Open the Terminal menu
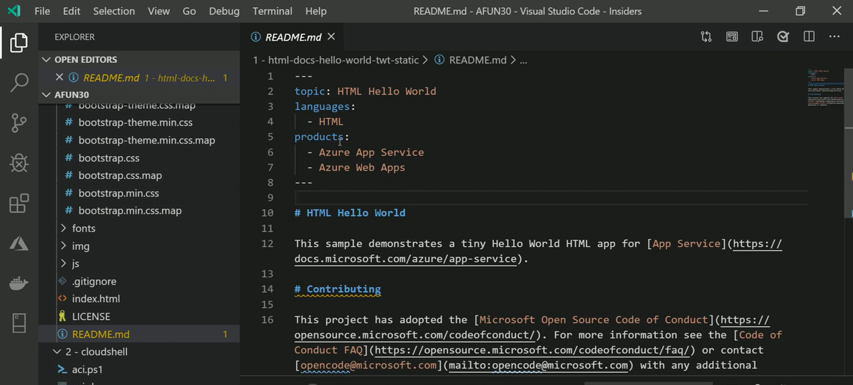 (x=272, y=11)
